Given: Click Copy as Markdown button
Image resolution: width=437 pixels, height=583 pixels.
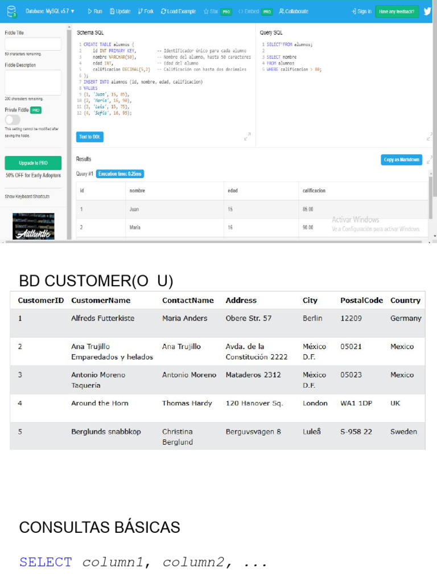Looking at the screenshot, I should point(401,159).
